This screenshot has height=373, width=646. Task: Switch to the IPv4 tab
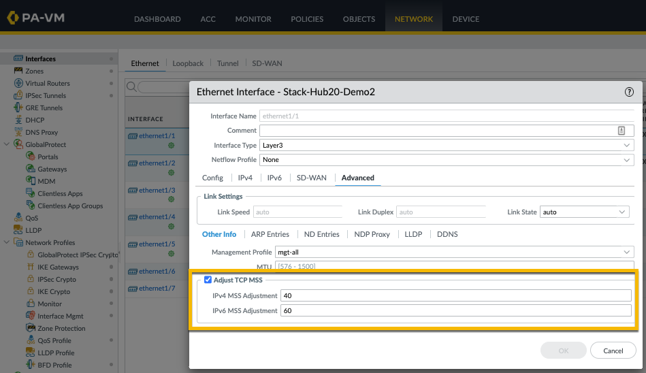coord(245,178)
